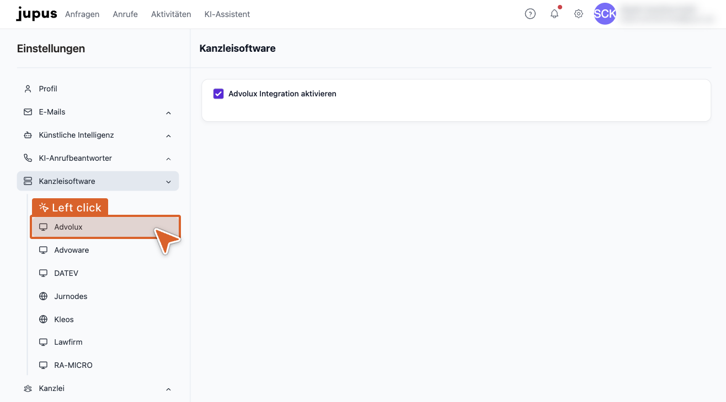Viewport: 726px width, 402px height.
Task: Open the KI-Assistent menu
Action: [227, 14]
